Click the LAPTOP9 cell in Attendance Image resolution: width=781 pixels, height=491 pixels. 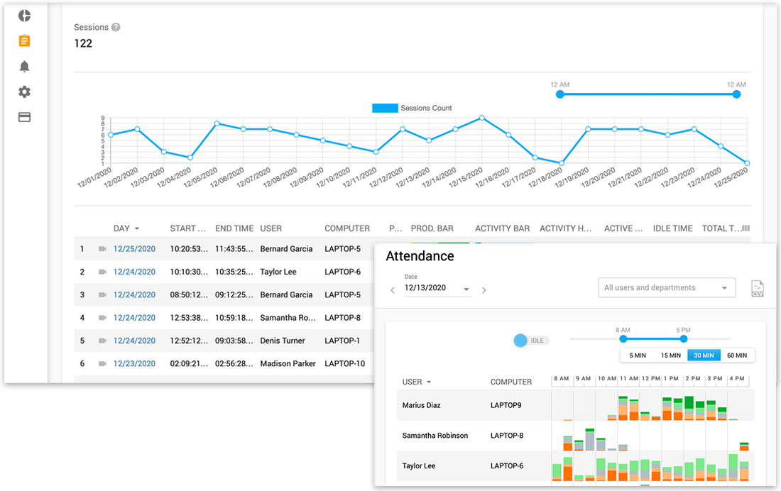click(506, 405)
